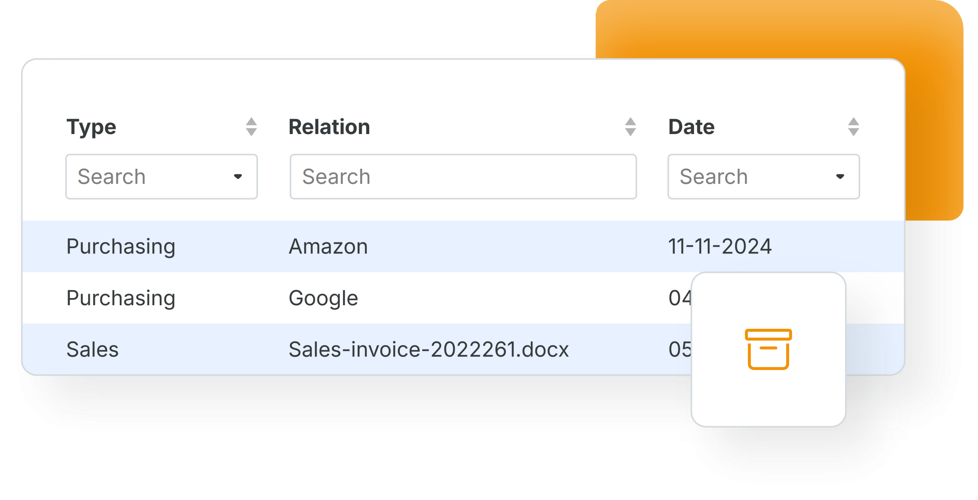This screenshot has height=500, width=978.
Task: Click the Relation search input field
Action: coord(463,176)
